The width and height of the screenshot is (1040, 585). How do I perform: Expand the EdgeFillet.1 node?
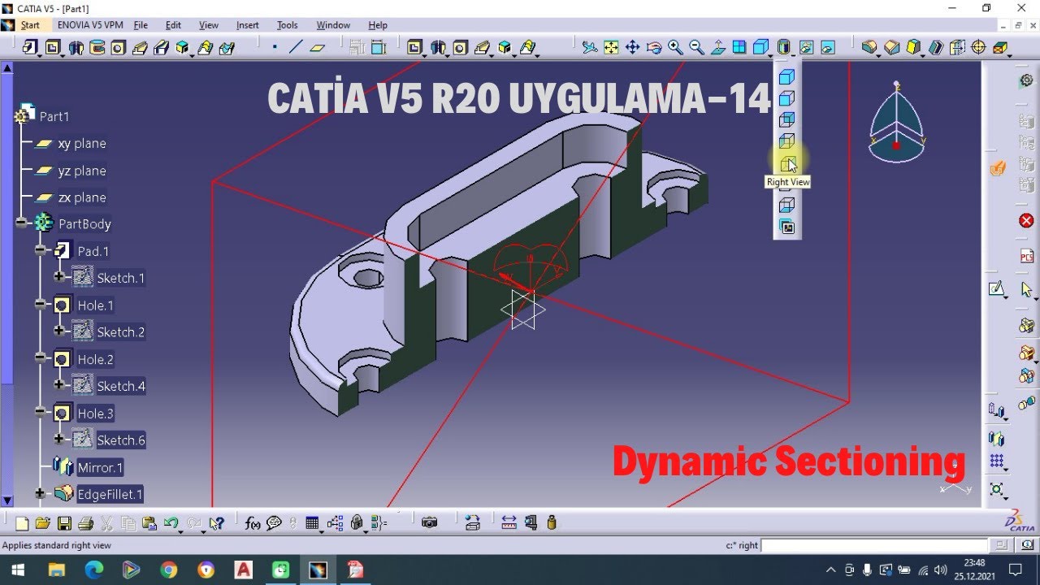click(x=40, y=493)
